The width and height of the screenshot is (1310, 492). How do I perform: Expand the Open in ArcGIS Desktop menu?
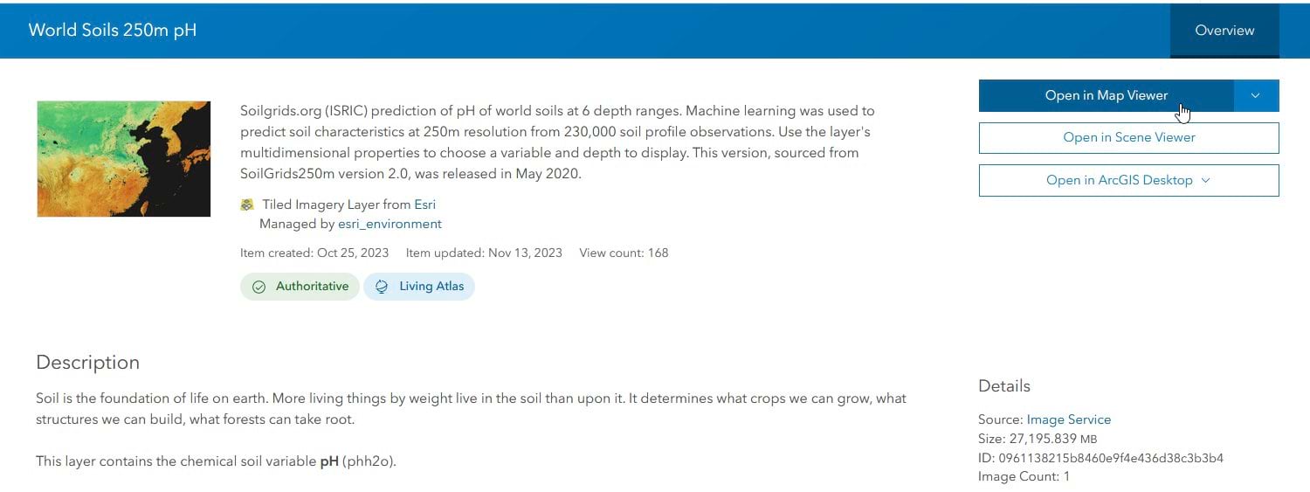pyautogui.click(x=1128, y=180)
